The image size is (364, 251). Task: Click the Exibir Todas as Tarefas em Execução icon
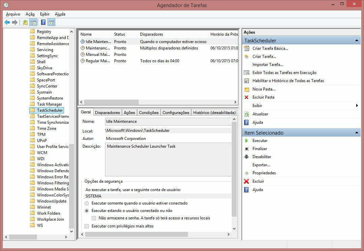(x=246, y=73)
